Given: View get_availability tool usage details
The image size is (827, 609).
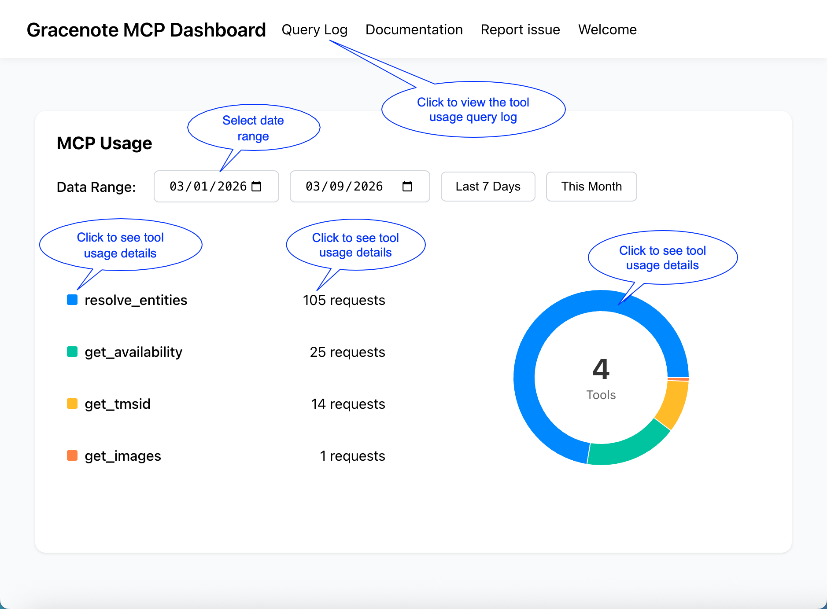Looking at the screenshot, I should (x=133, y=352).
